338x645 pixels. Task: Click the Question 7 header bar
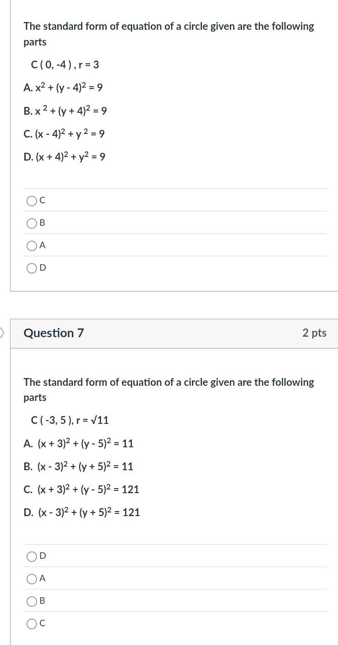(54, 334)
